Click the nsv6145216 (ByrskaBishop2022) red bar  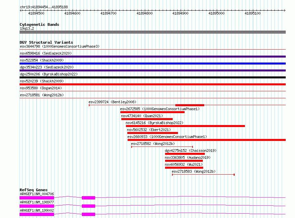point(185,126)
